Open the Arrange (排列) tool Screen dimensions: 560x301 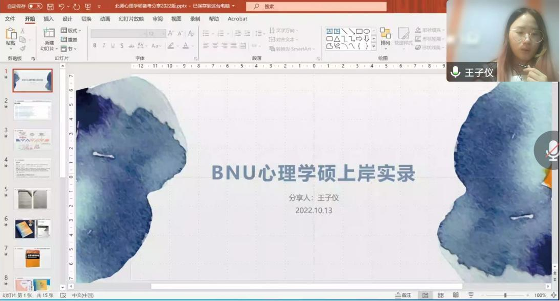(x=385, y=36)
